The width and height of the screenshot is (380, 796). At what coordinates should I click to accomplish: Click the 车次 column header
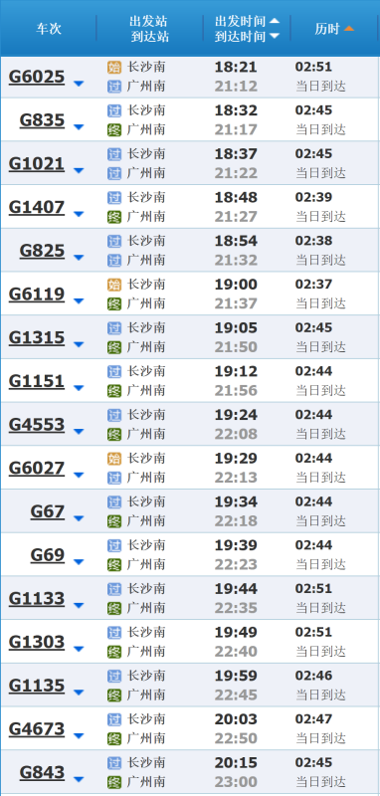(48, 29)
